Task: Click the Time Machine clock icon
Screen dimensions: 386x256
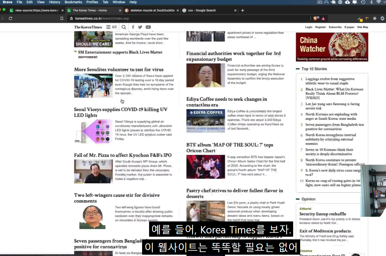Action: [x=363, y=2]
